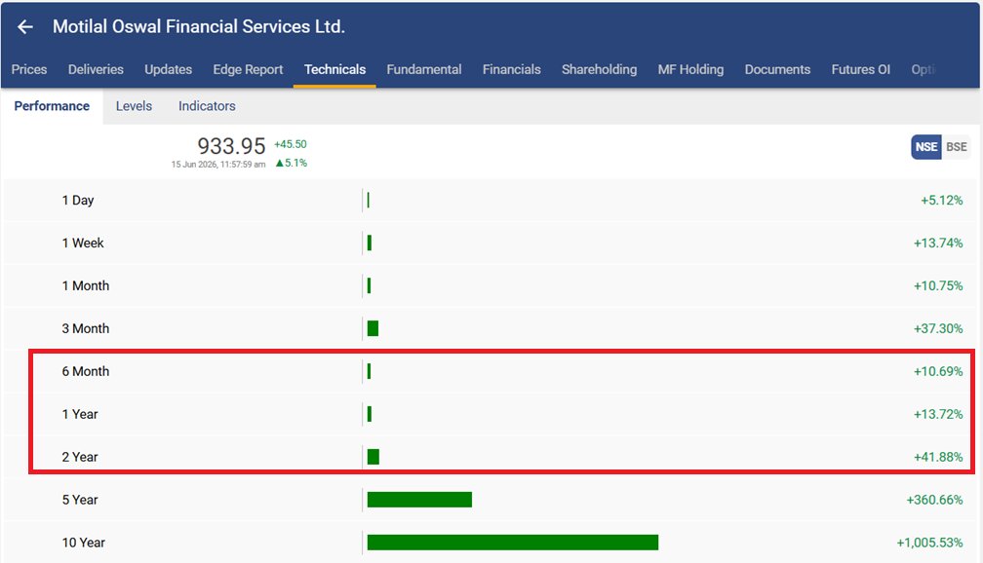Switch to the Futures OI tab
This screenshot has width=983, height=563.
coord(861,69)
